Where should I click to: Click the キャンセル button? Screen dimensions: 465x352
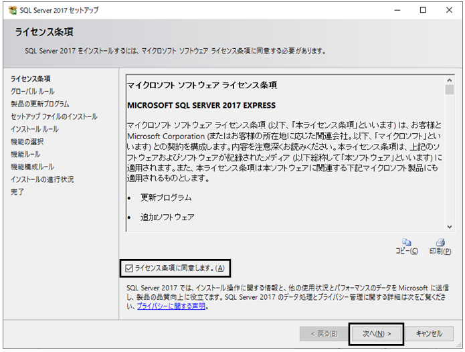tap(429, 334)
